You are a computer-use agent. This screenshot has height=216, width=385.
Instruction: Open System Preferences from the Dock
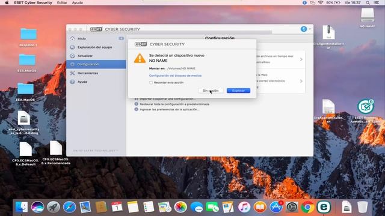292,207
